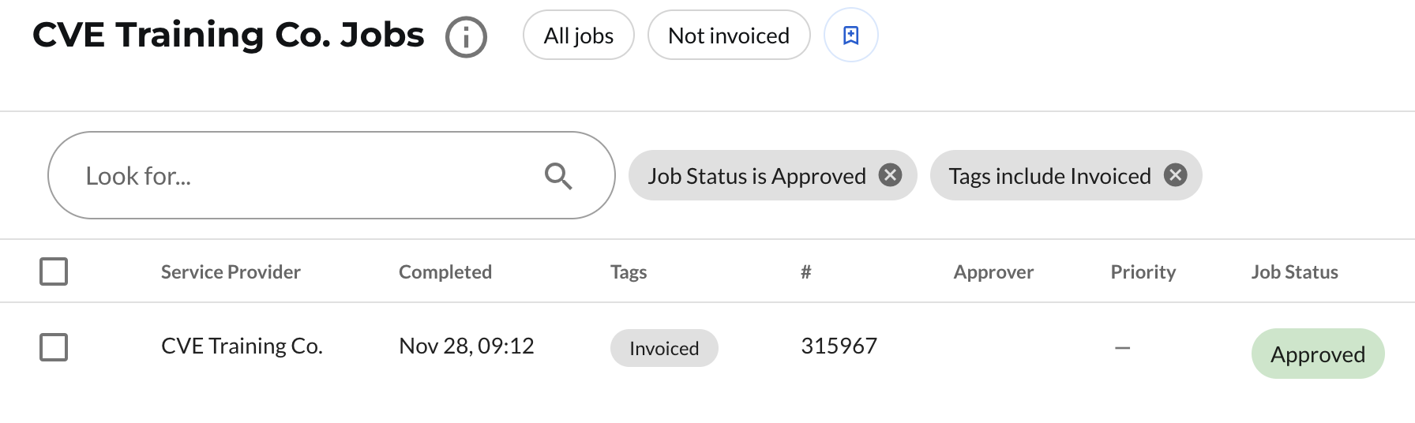Open the CVE Training Co. service provider
The width and height of the screenshot is (1415, 423).
point(242,346)
